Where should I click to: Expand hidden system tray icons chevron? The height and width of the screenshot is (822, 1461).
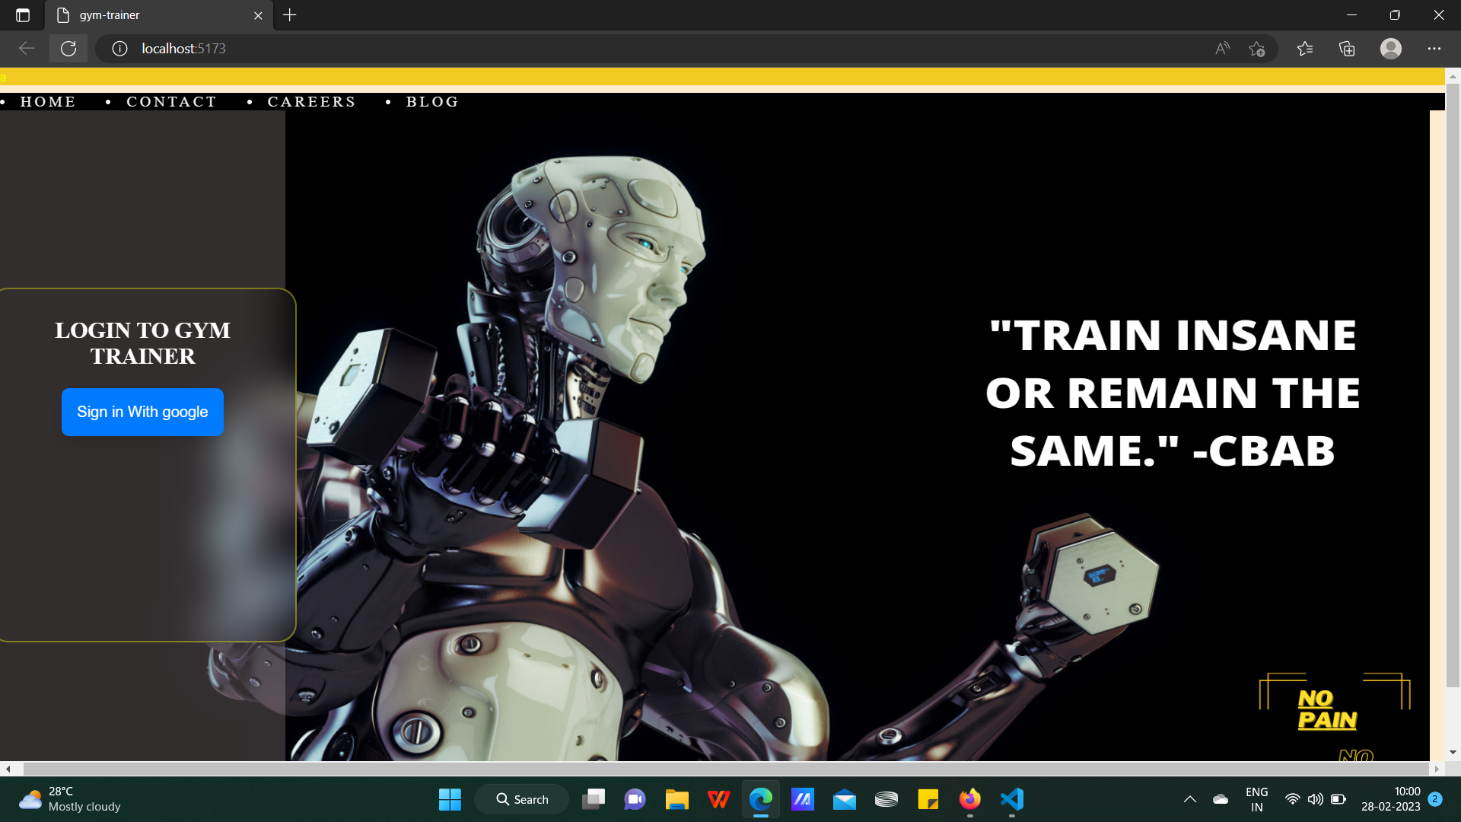[1189, 799]
